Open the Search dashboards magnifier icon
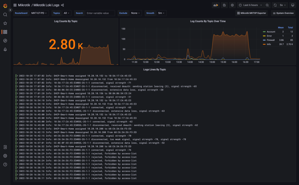 click(x=5, y=15)
